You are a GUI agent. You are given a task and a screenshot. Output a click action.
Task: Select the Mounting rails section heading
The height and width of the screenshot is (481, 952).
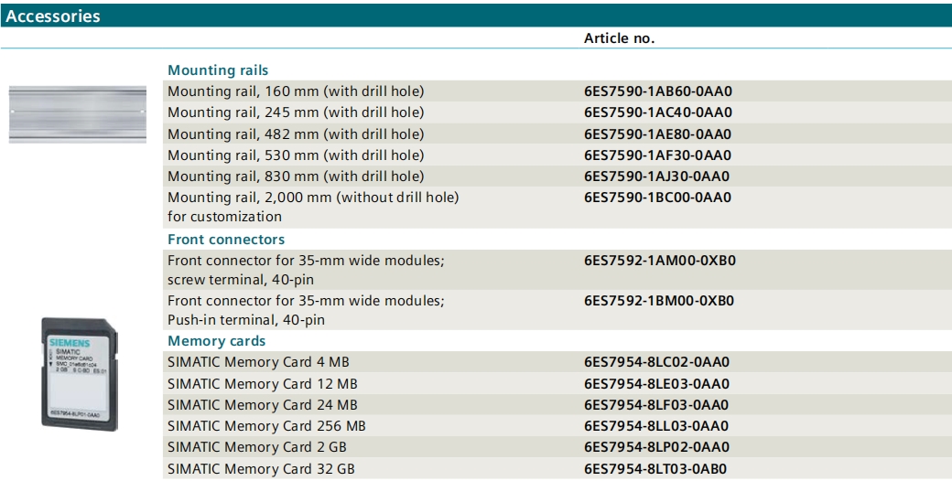218,70
